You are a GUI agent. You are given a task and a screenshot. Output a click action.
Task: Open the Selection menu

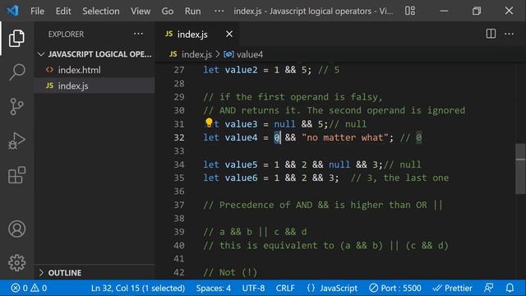tap(100, 11)
